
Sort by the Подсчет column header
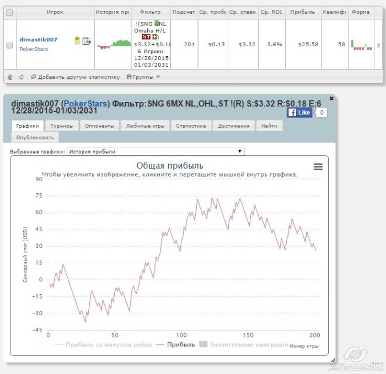click(184, 12)
